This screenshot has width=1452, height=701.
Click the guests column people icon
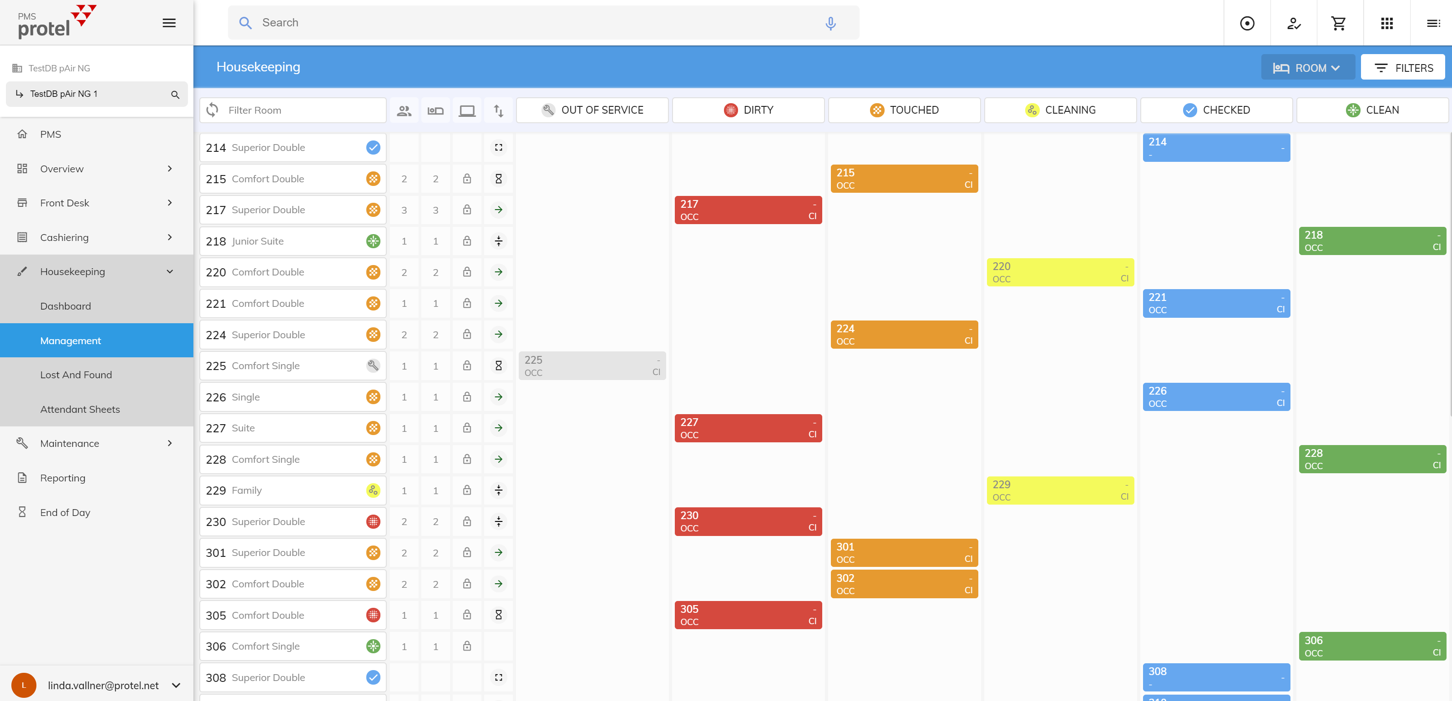[x=404, y=110]
